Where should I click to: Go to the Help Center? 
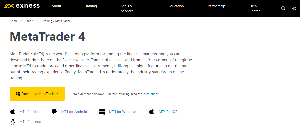(x=254, y=8)
